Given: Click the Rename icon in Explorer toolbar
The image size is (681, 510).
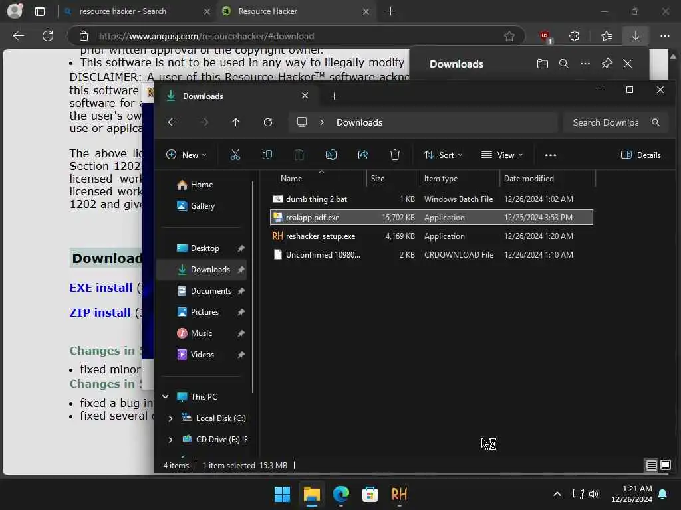Looking at the screenshot, I should pos(331,155).
